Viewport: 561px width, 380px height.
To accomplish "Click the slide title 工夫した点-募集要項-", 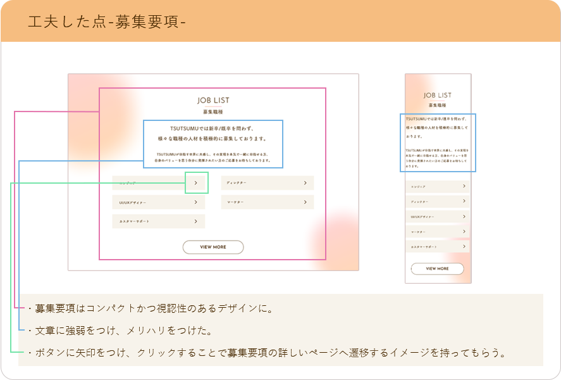I will click(x=106, y=21).
